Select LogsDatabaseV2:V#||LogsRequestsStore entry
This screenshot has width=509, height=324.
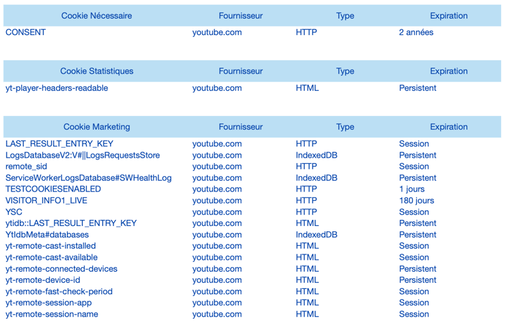point(83,155)
